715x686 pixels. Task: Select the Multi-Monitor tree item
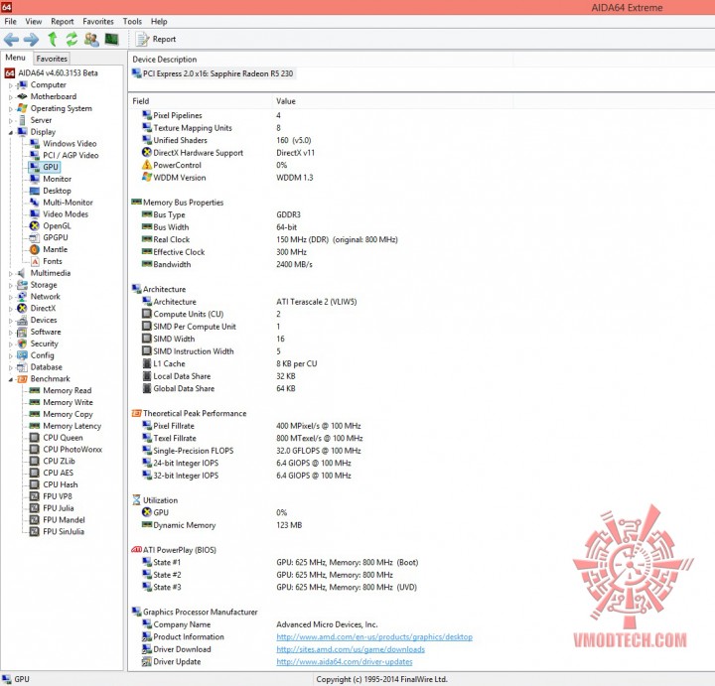68,202
